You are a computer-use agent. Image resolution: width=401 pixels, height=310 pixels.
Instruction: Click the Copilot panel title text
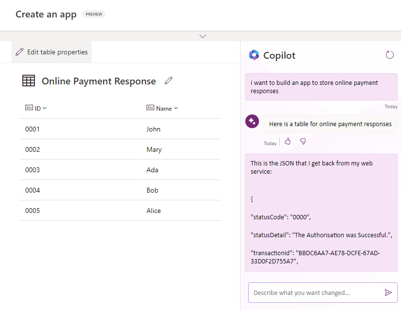pyautogui.click(x=279, y=55)
